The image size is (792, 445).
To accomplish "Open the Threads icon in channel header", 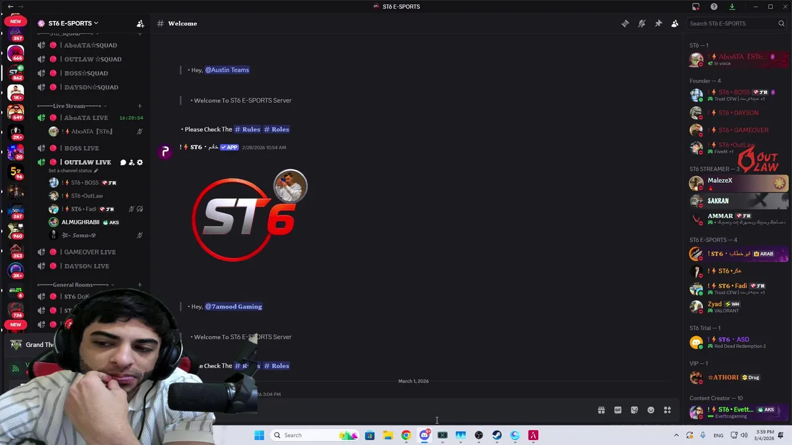I will point(625,23).
